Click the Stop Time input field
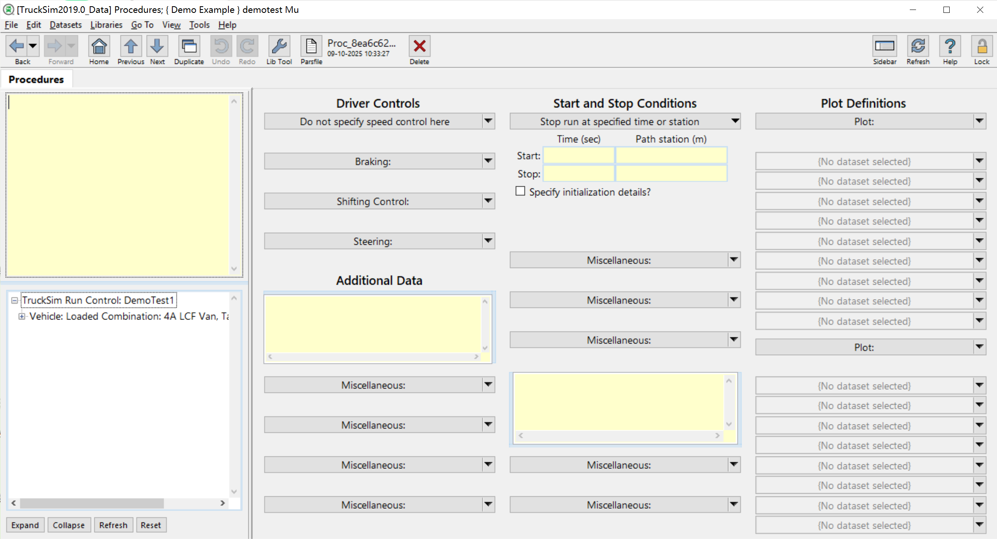This screenshot has width=997, height=539. pos(579,173)
